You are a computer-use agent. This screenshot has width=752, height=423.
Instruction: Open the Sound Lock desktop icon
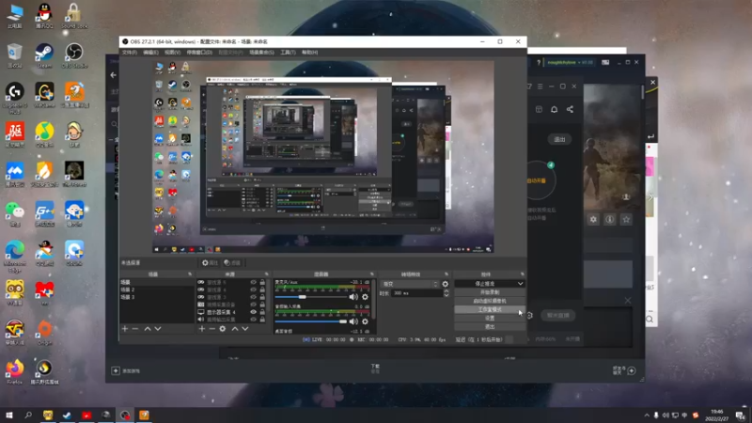[74, 15]
